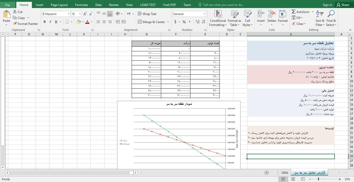Add a new sheet with plus icon
This screenshot has height=182, width=354.
(x=266, y=173)
